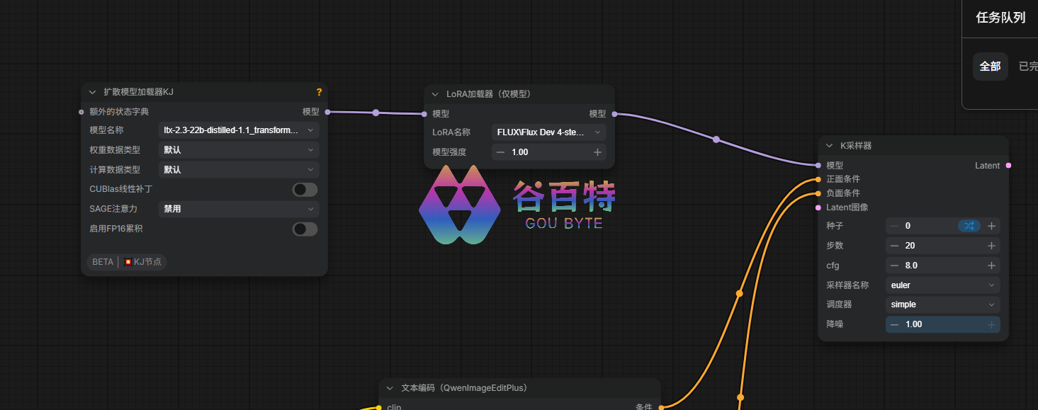Click the KJ节点 badge

coord(143,262)
